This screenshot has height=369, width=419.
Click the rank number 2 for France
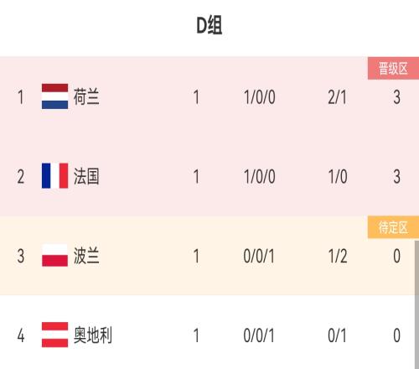21,177
